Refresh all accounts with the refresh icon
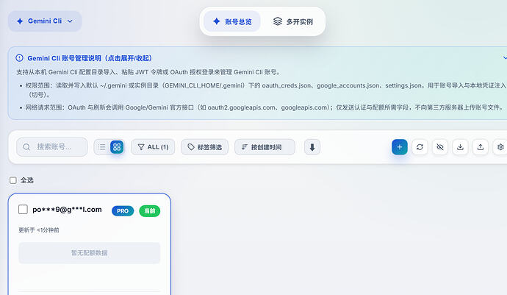 click(420, 147)
